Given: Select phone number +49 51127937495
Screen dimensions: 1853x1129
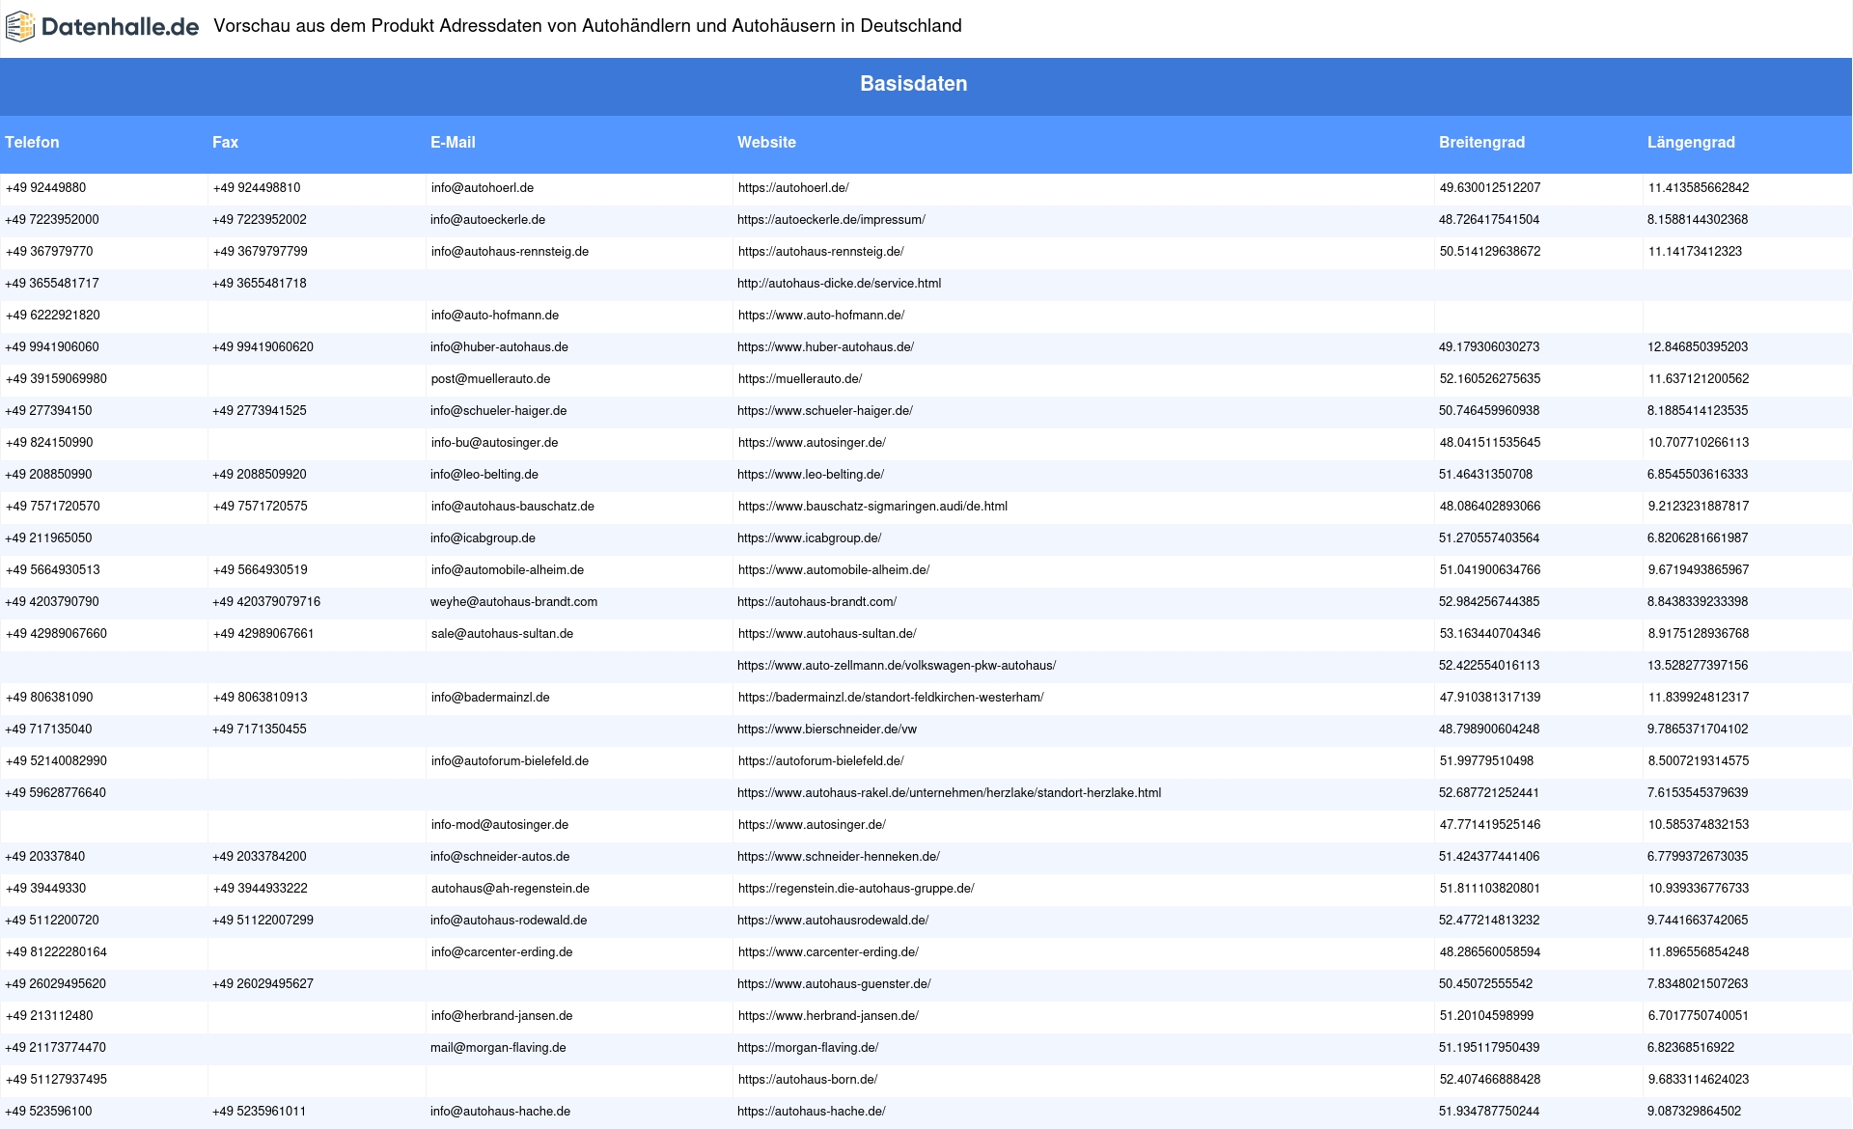Looking at the screenshot, I should click(x=56, y=1080).
